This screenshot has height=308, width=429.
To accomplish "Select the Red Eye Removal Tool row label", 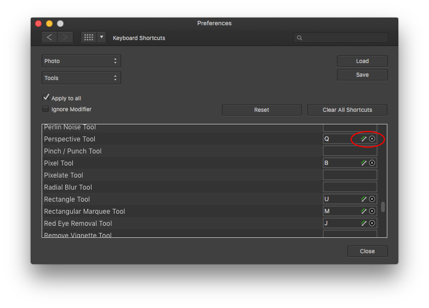I will [78, 224].
